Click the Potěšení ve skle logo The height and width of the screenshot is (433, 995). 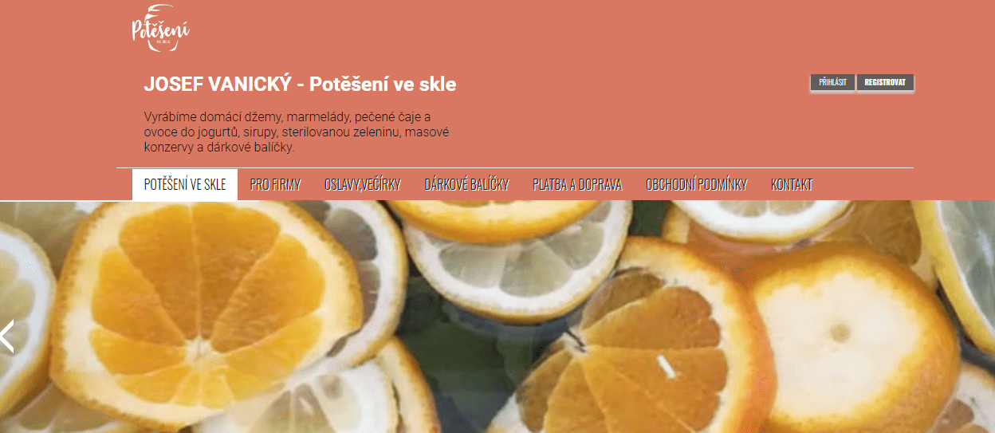(x=161, y=29)
